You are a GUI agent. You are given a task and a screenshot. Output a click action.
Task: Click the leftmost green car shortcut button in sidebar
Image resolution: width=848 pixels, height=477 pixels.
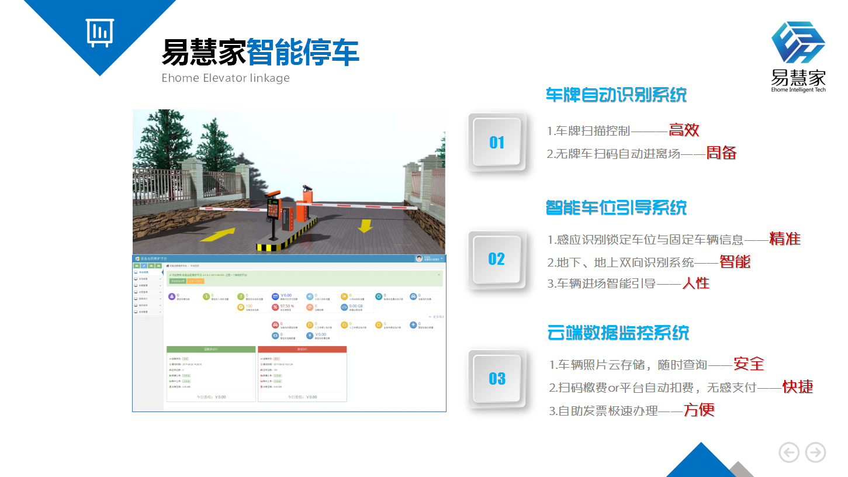pos(137,265)
